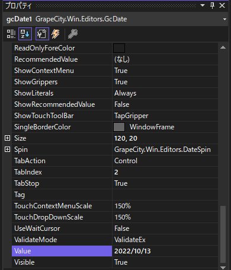231x270 pixels.
Task: Select RecommendedValue property name
Action: (46, 59)
